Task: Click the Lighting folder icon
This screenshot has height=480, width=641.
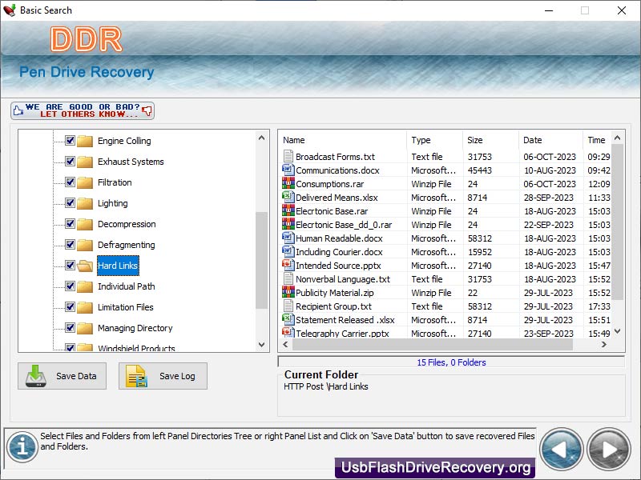Action: click(x=85, y=203)
